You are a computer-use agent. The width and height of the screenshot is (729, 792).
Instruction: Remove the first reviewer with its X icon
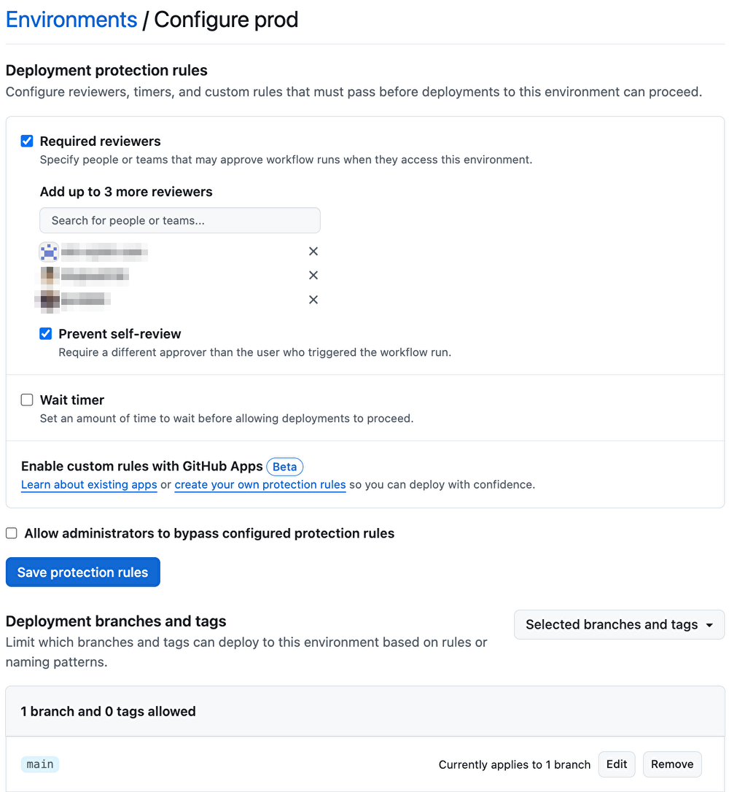313,251
